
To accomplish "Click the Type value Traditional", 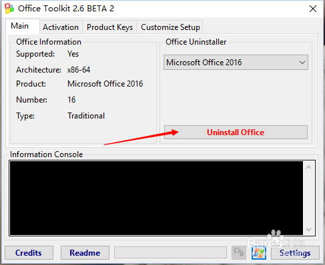I will coord(86,116).
